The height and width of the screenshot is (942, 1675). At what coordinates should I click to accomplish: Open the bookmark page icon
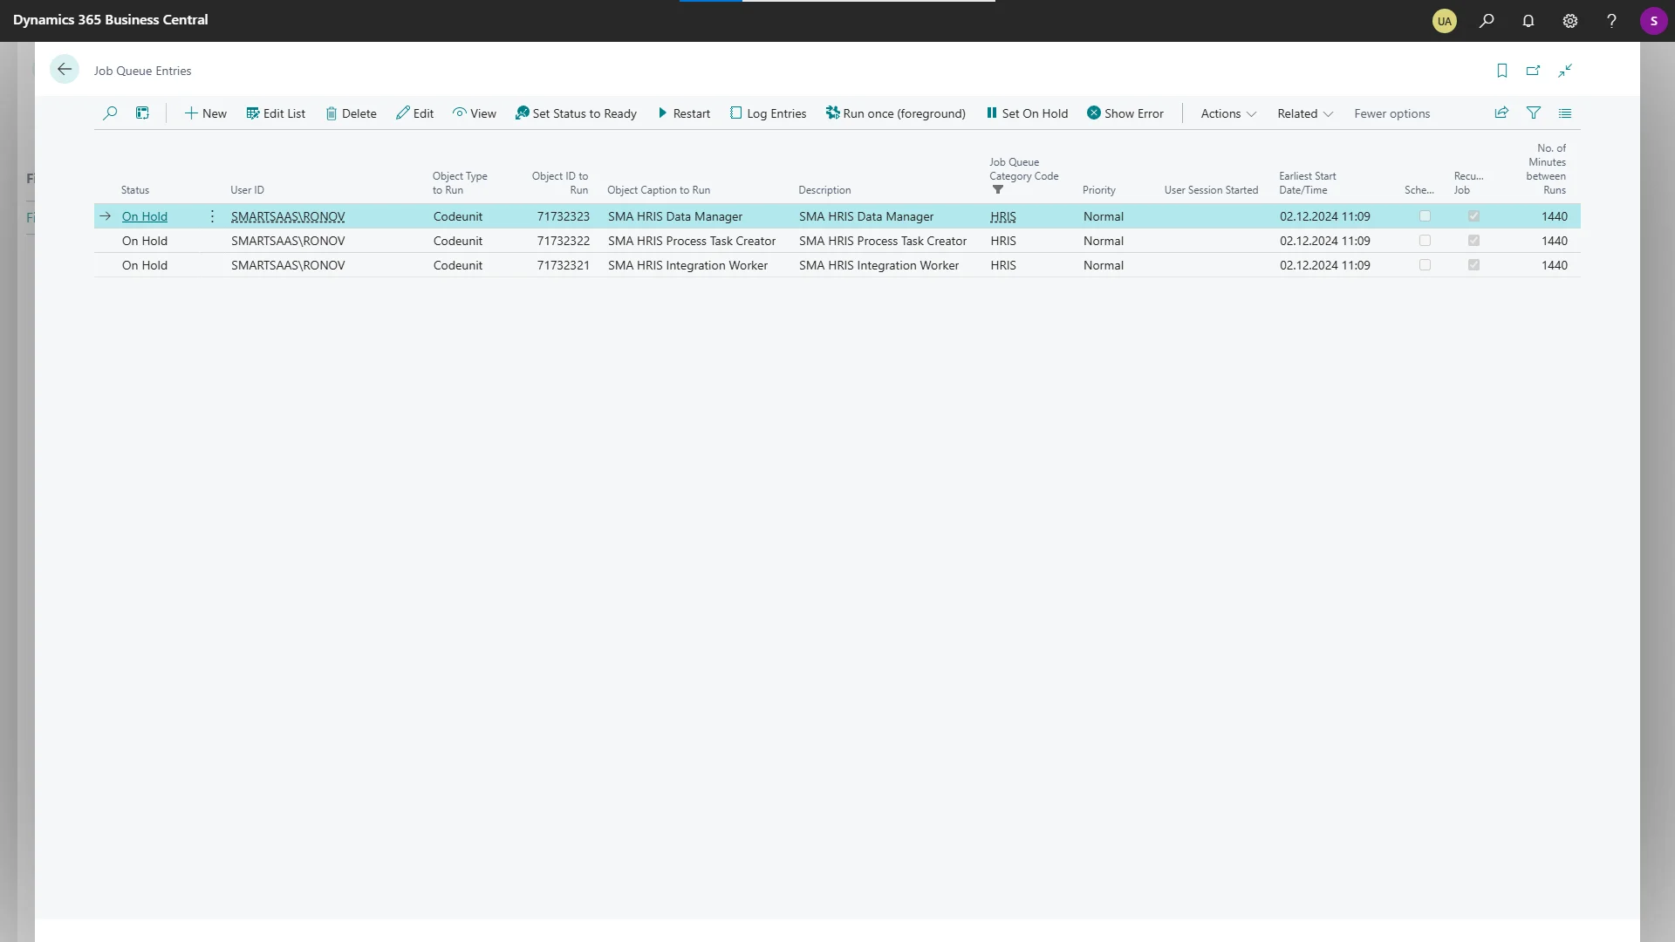[x=1501, y=71]
